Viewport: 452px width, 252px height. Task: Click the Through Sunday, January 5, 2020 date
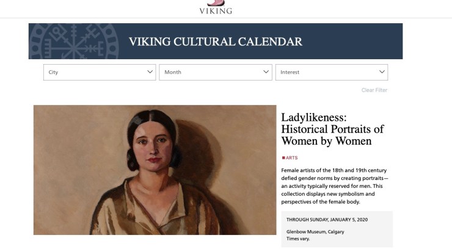(x=327, y=220)
